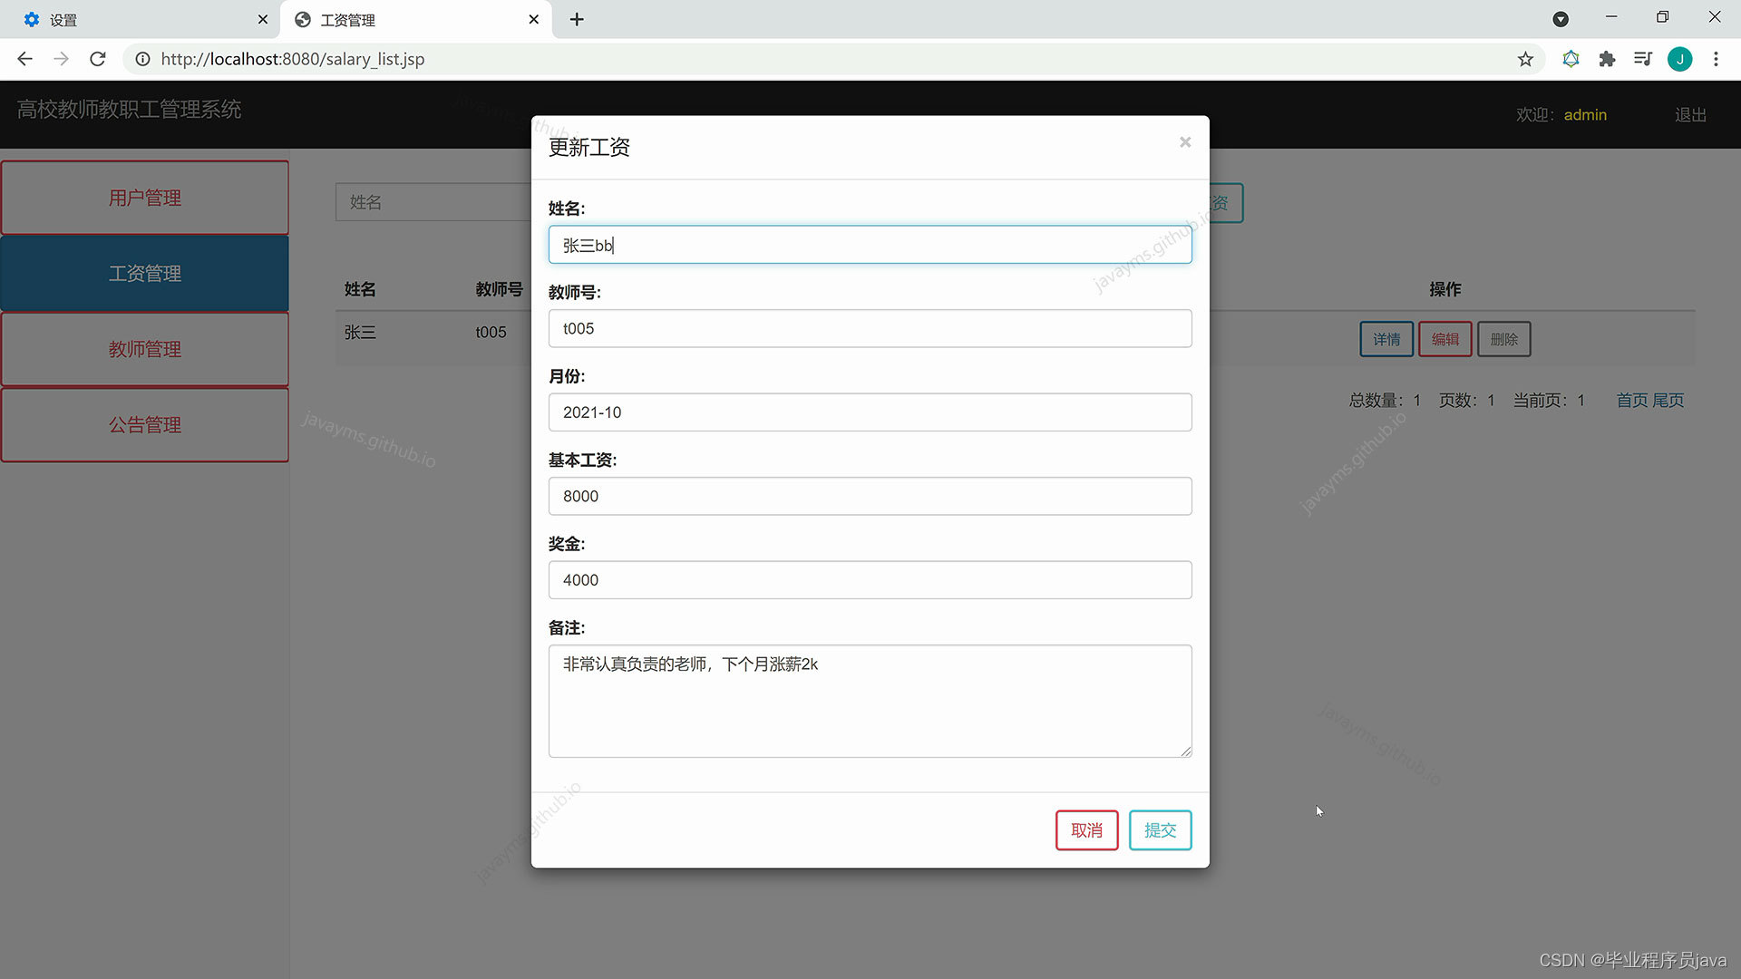Click the hexagon extension icon in toolbar
This screenshot has height=979, width=1741.
click(1571, 59)
